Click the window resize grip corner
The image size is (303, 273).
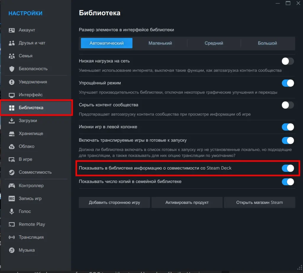(300, 268)
